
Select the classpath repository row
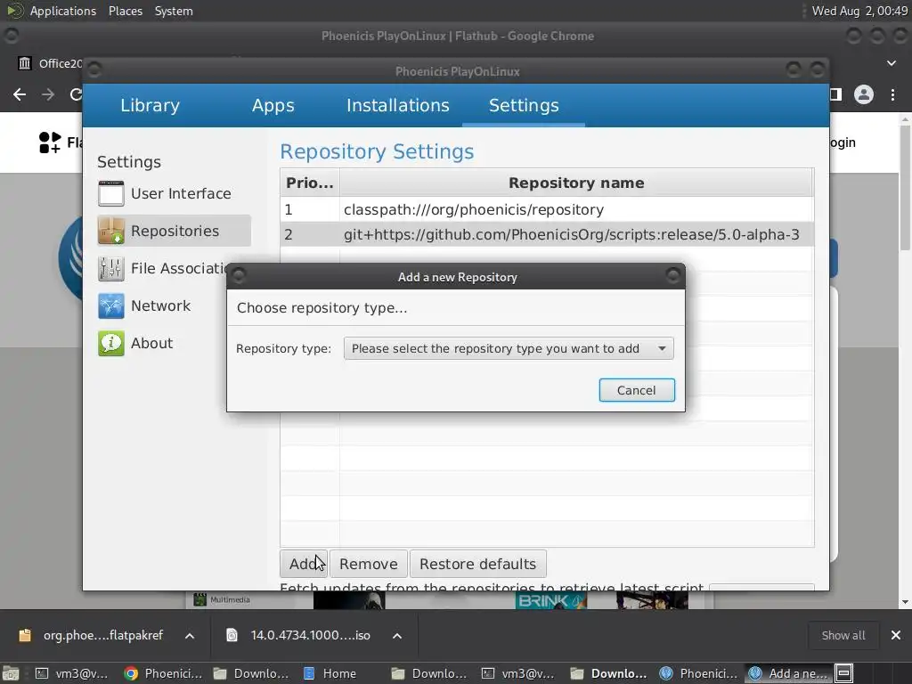click(547, 209)
